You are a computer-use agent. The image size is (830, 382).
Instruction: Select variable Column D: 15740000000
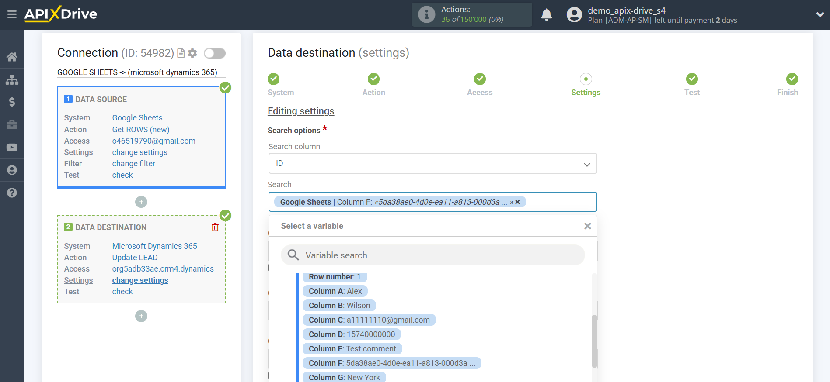pos(352,334)
